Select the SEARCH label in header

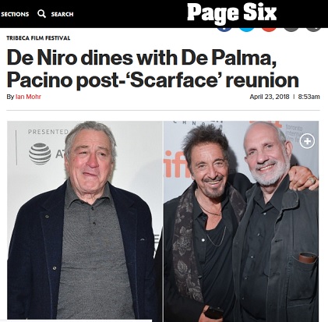62,14
